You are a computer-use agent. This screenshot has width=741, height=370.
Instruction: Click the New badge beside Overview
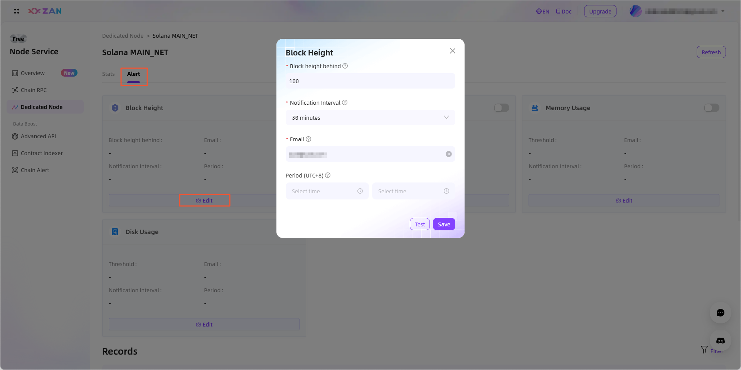69,73
